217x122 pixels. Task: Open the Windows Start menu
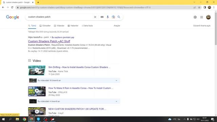coord(3,119)
